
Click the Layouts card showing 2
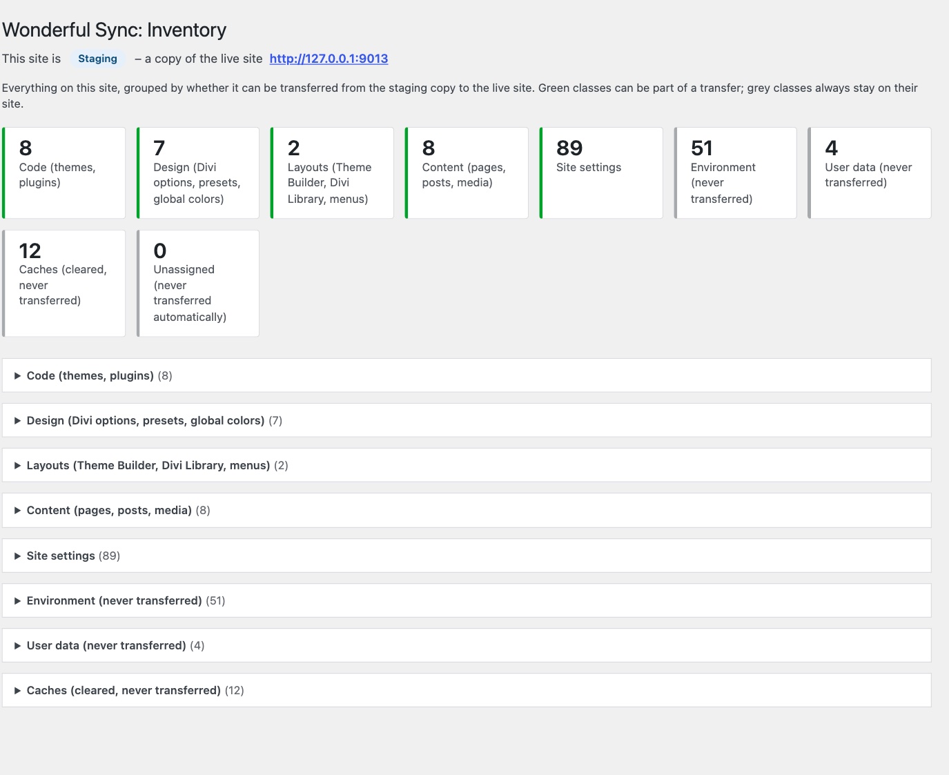(x=333, y=173)
